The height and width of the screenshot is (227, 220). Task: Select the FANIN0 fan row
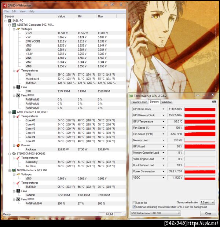tap(75, 195)
